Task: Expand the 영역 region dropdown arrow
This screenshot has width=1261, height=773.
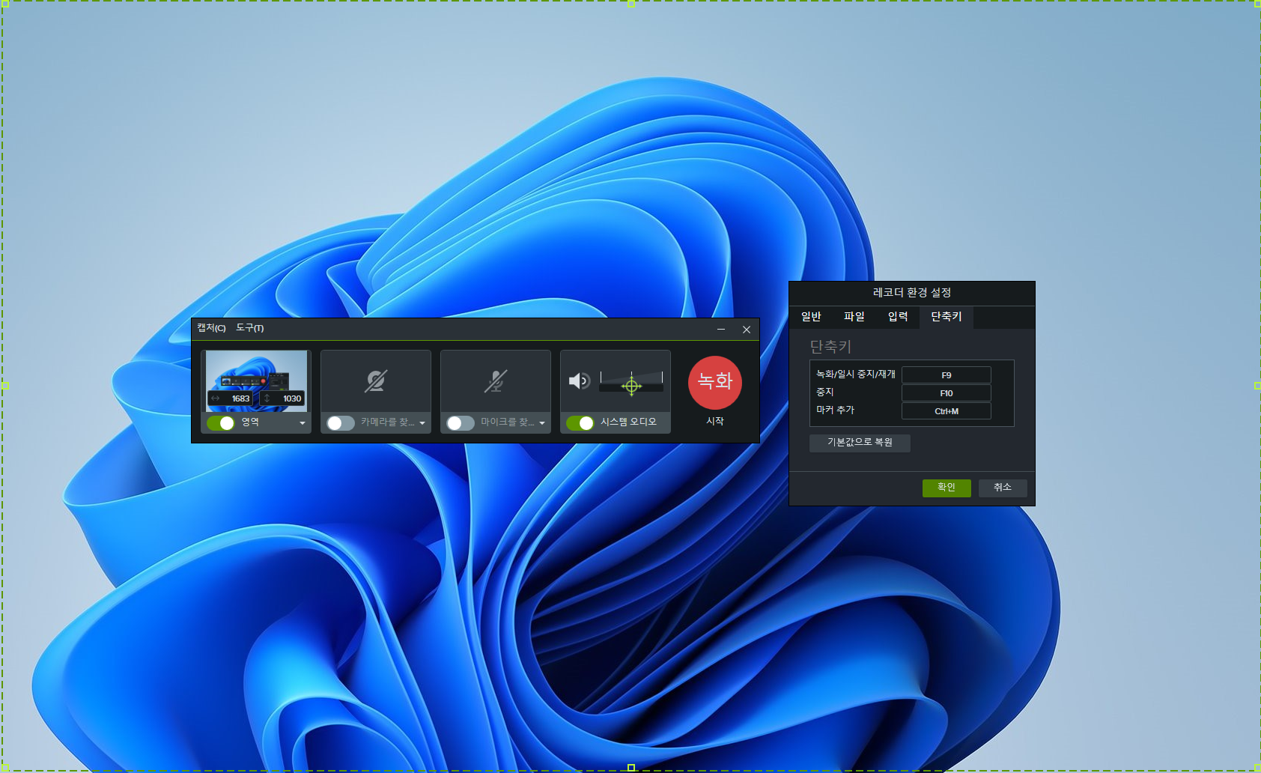Action: point(303,423)
